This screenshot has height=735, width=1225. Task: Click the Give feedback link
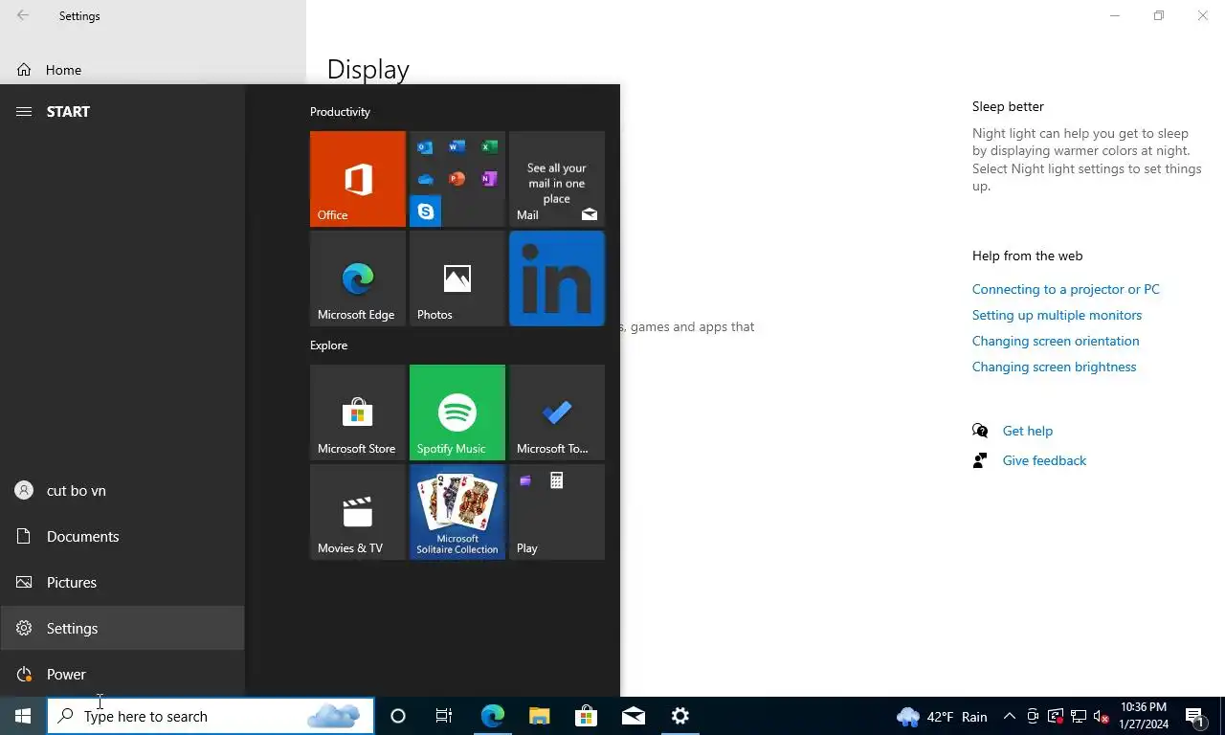tap(1044, 460)
